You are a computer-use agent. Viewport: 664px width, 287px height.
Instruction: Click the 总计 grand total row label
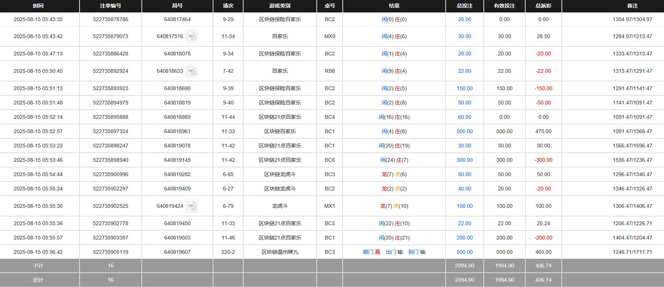pos(38,280)
